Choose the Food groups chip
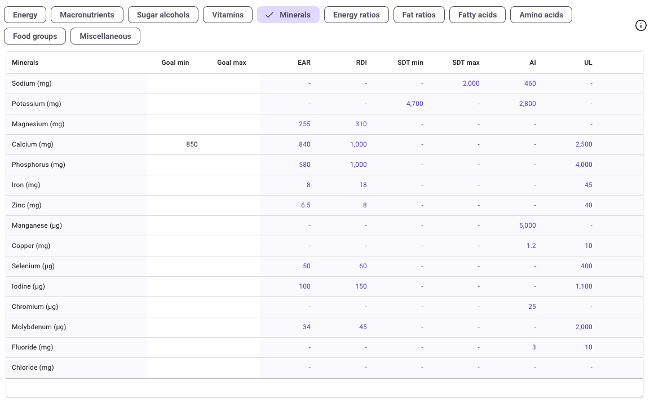Image resolution: width=650 pixels, height=403 pixels. tap(35, 36)
